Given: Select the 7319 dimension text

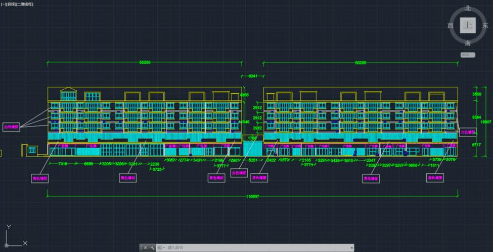Looking at the screenshot, I should (63, 164).
